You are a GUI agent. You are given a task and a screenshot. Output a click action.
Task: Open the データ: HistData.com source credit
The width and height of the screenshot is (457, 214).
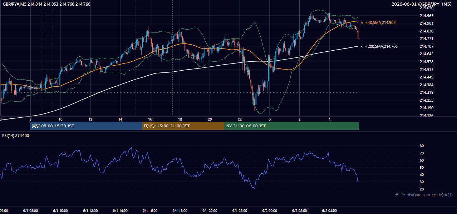click(x=424, y=195)
